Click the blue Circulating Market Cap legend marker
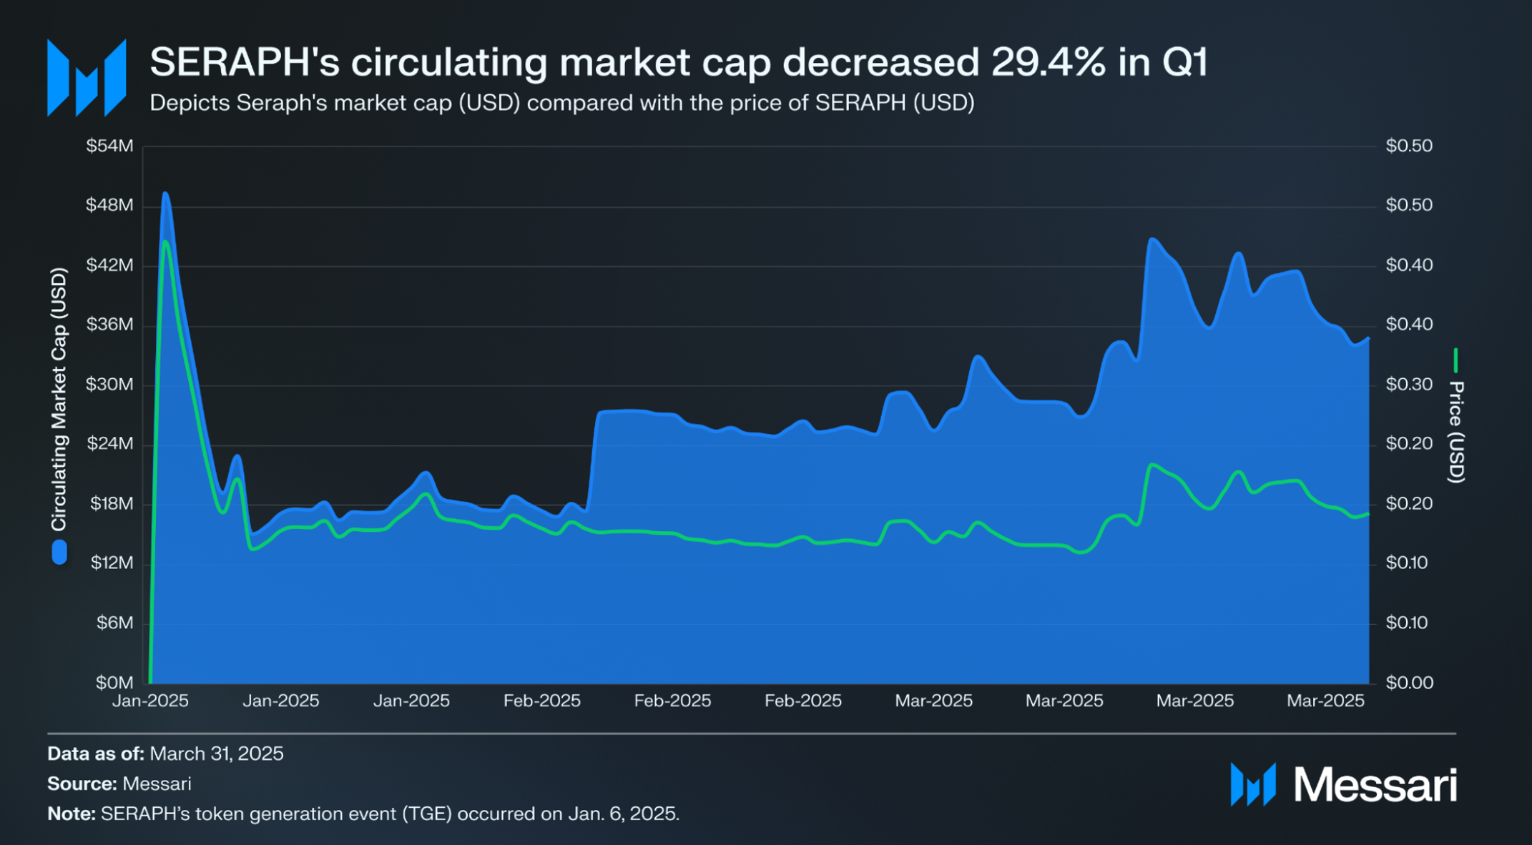 pyautogui.click(x=59, y=552)
